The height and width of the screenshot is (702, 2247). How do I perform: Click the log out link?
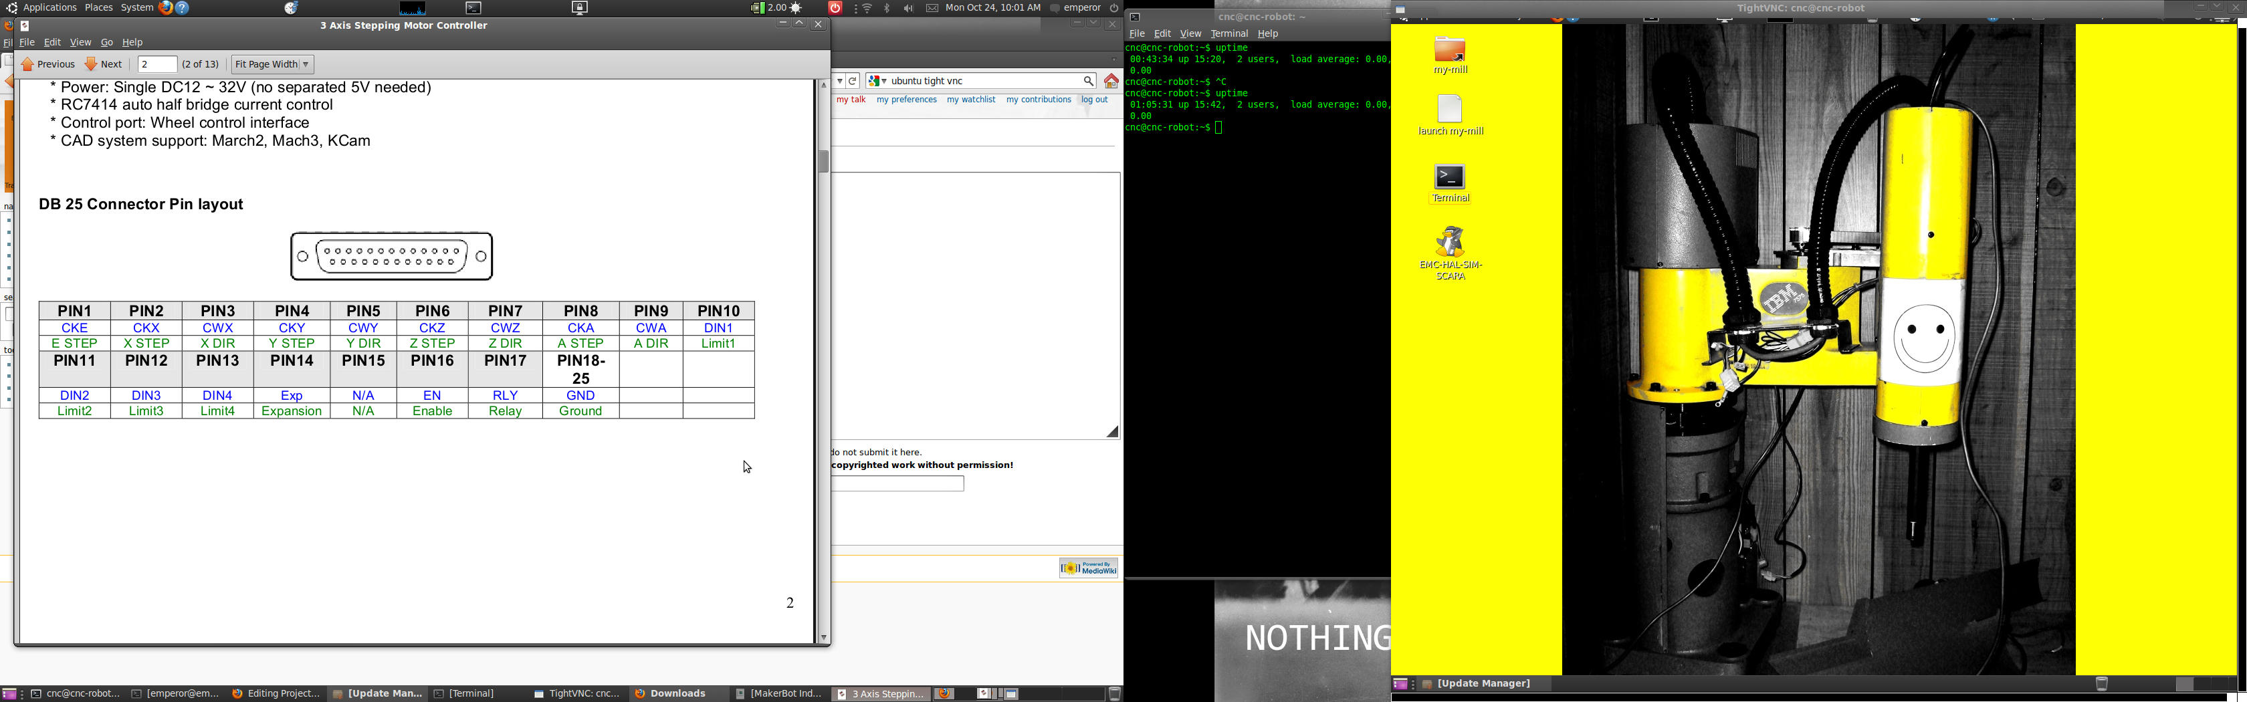1094,100
